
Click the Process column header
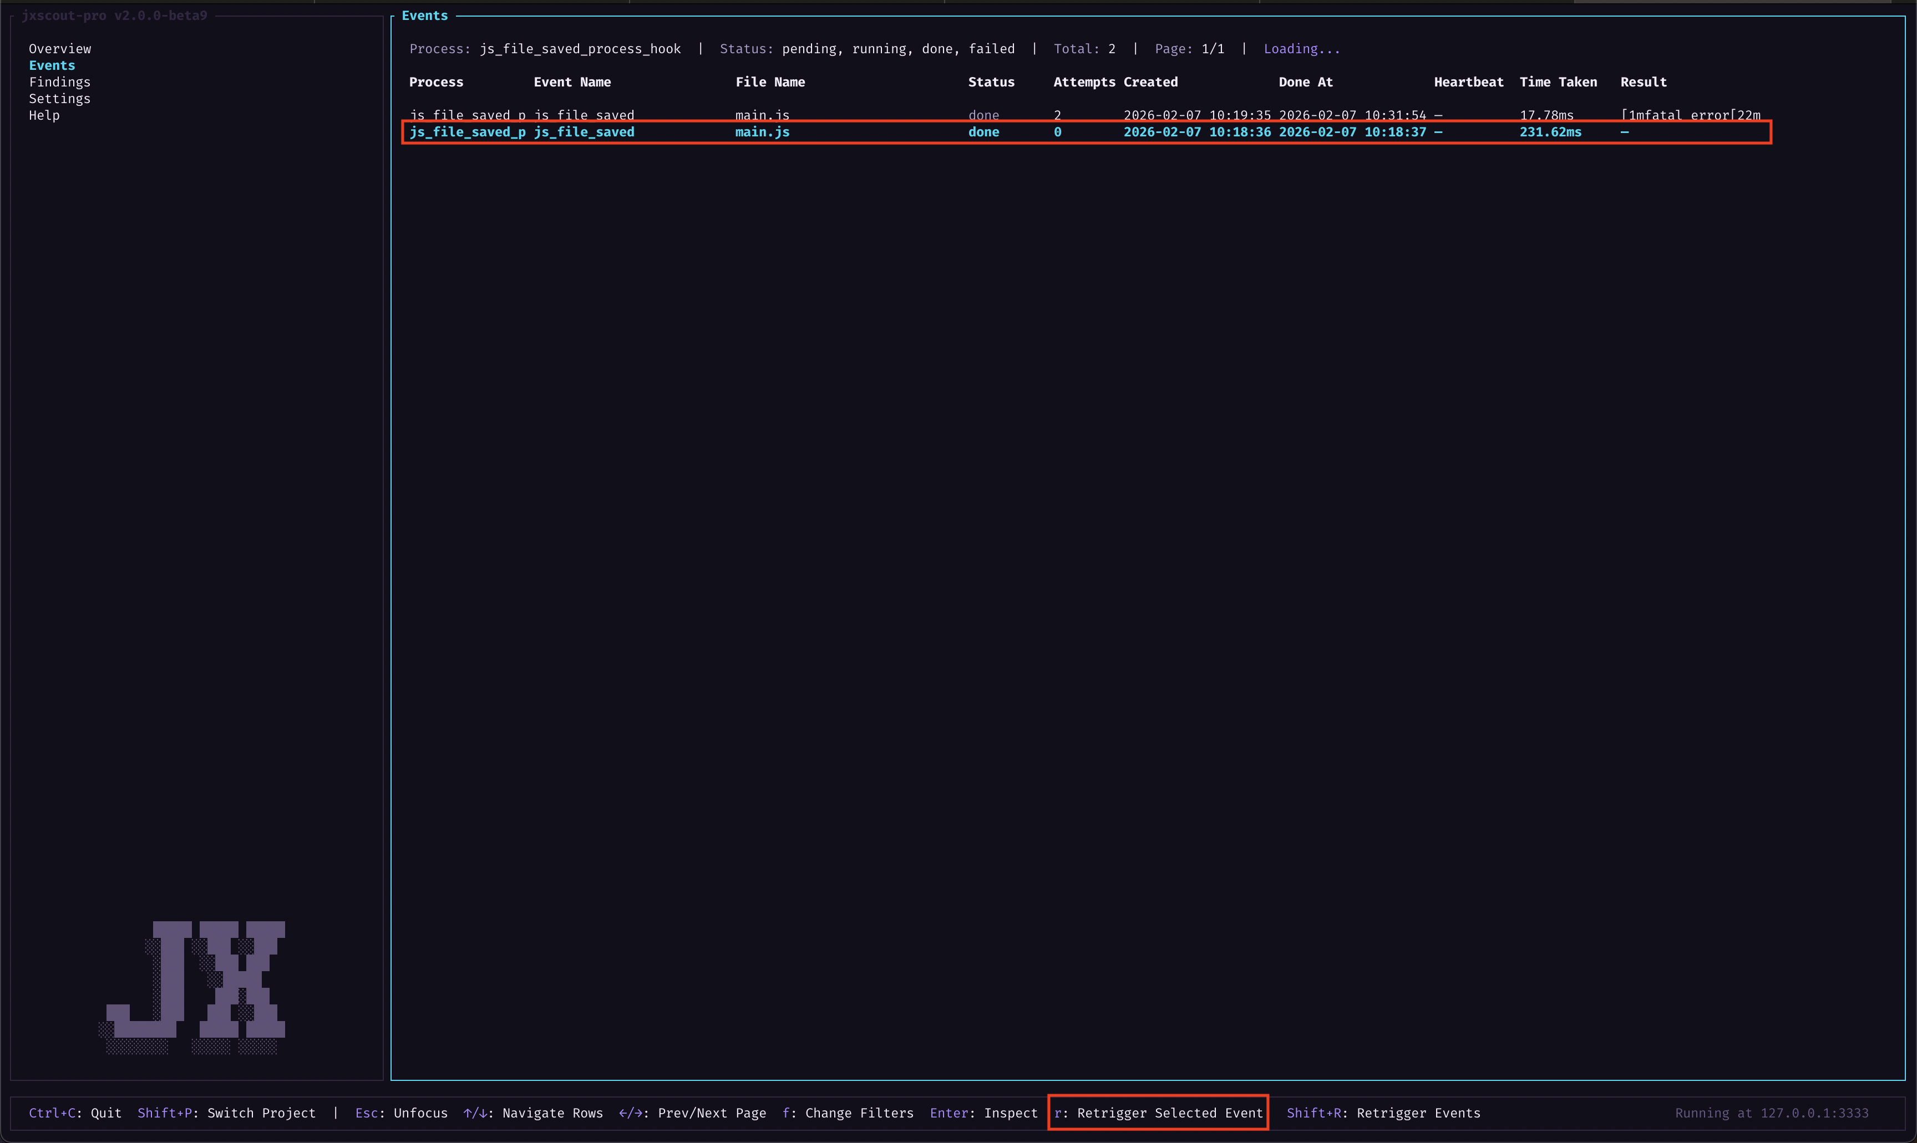[x=436, y=81]
